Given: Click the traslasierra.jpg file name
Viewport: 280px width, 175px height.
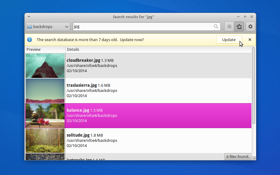Looking at the screenshot, I should [x=82, y=85].
